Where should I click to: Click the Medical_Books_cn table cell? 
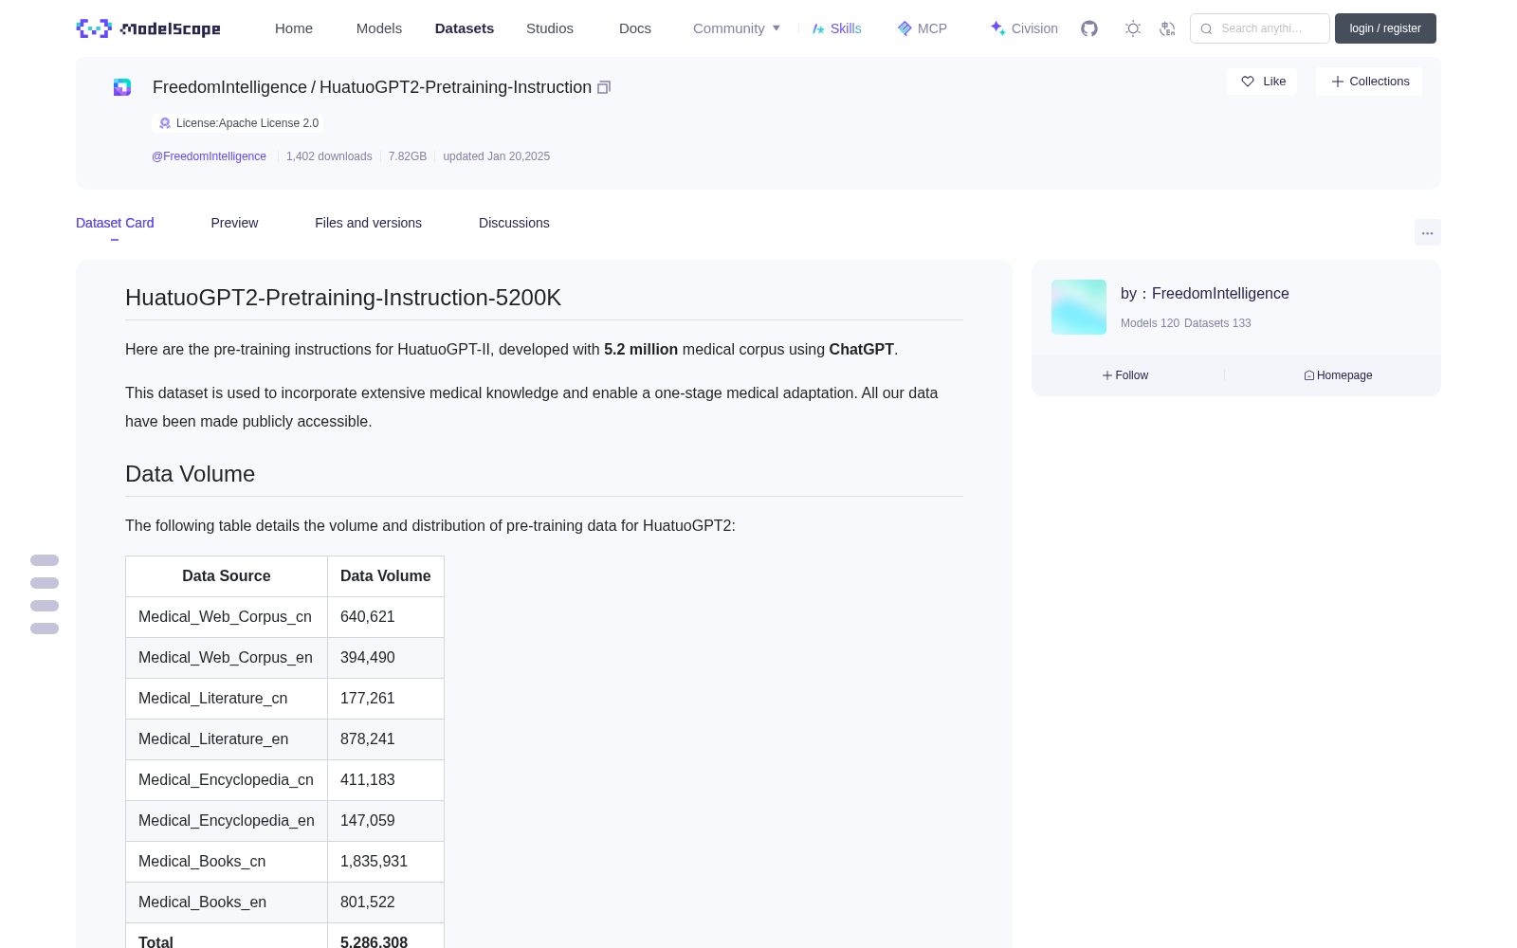point(227,862)
